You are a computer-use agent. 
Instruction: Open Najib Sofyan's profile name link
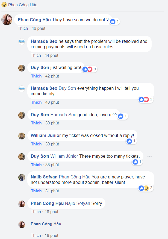click(x=44, y=177)
